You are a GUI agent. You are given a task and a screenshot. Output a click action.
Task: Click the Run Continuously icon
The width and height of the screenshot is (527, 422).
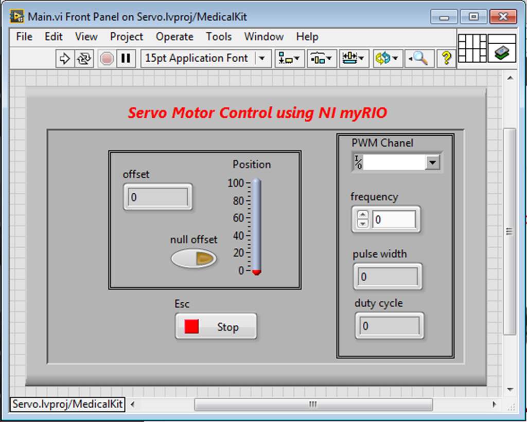(84, 58)
